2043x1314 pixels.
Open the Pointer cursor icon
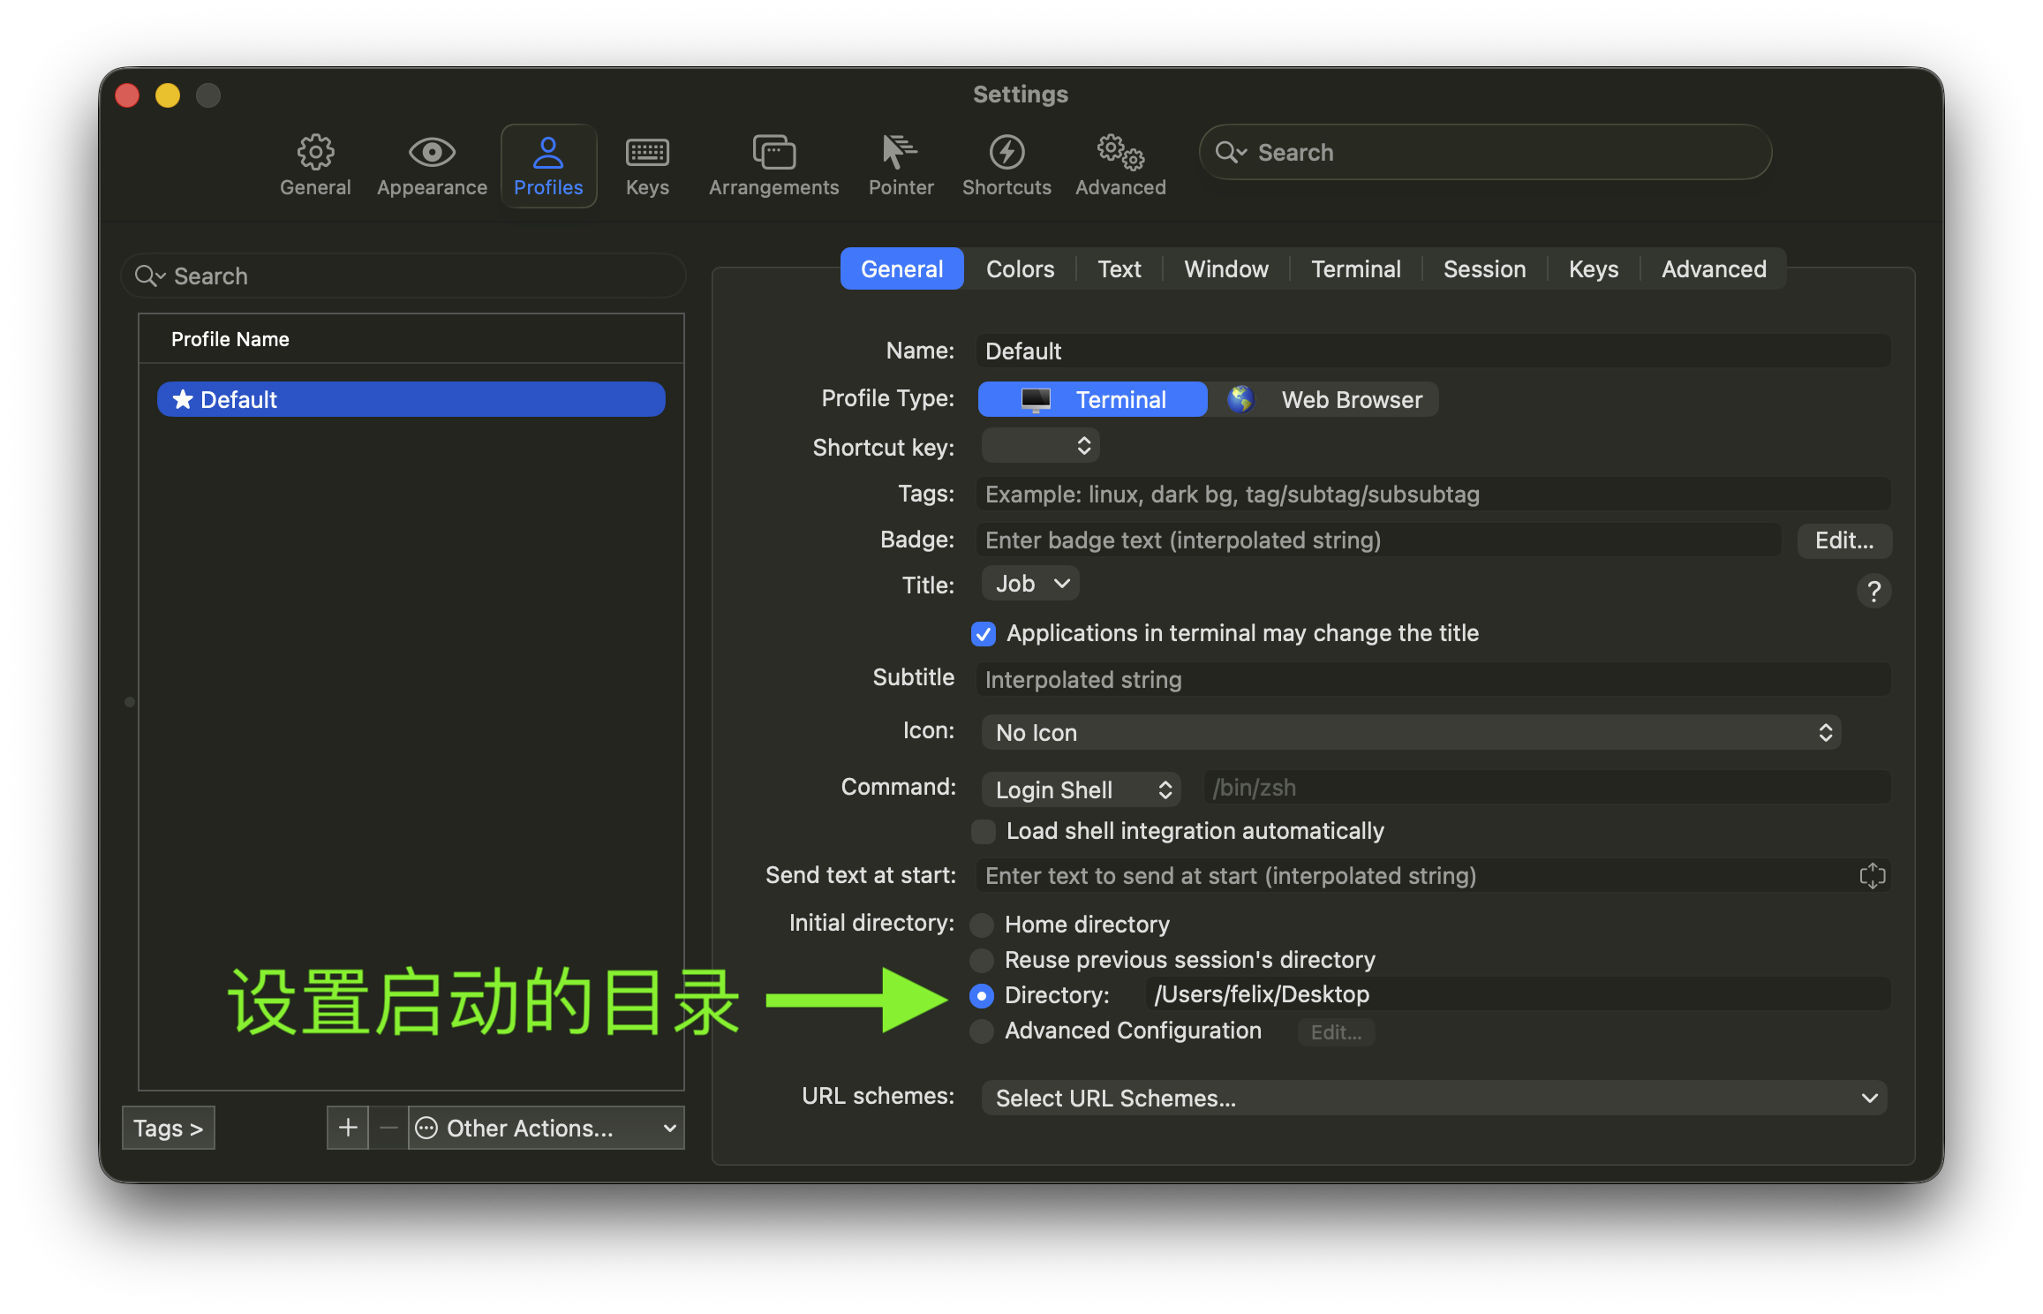pos(900,154)
